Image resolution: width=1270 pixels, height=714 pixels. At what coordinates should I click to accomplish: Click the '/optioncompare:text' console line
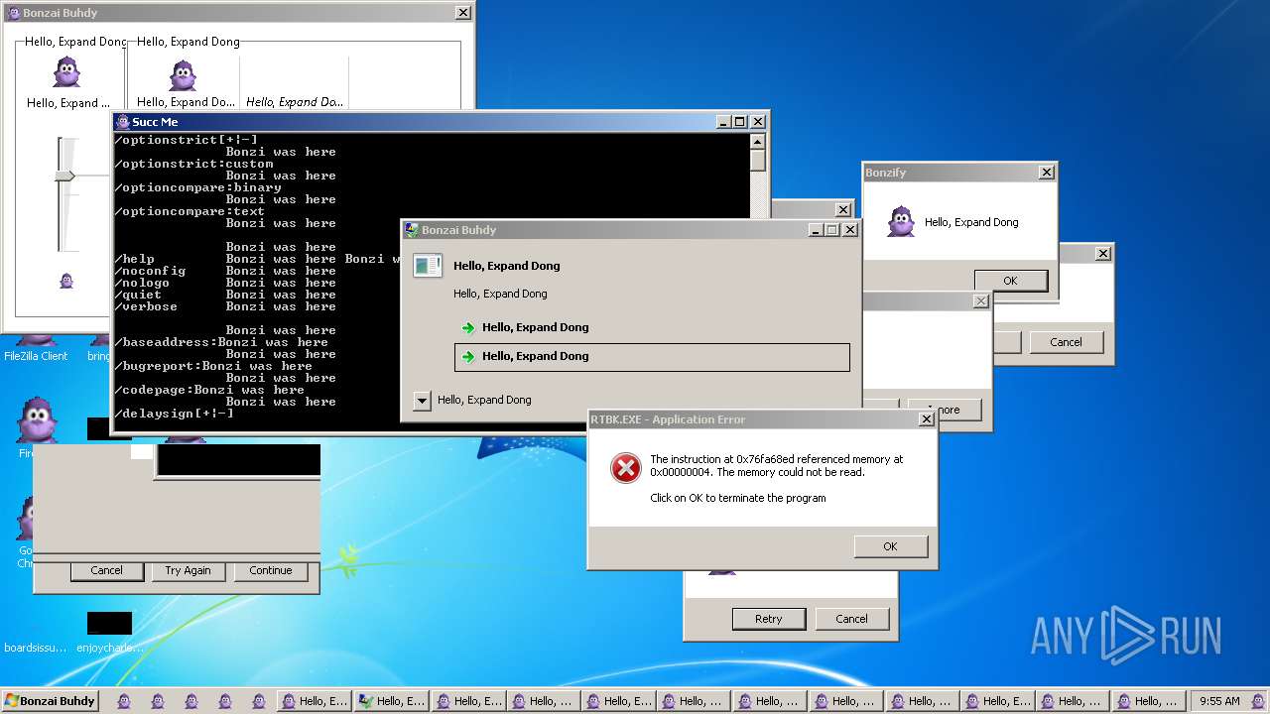190,211
